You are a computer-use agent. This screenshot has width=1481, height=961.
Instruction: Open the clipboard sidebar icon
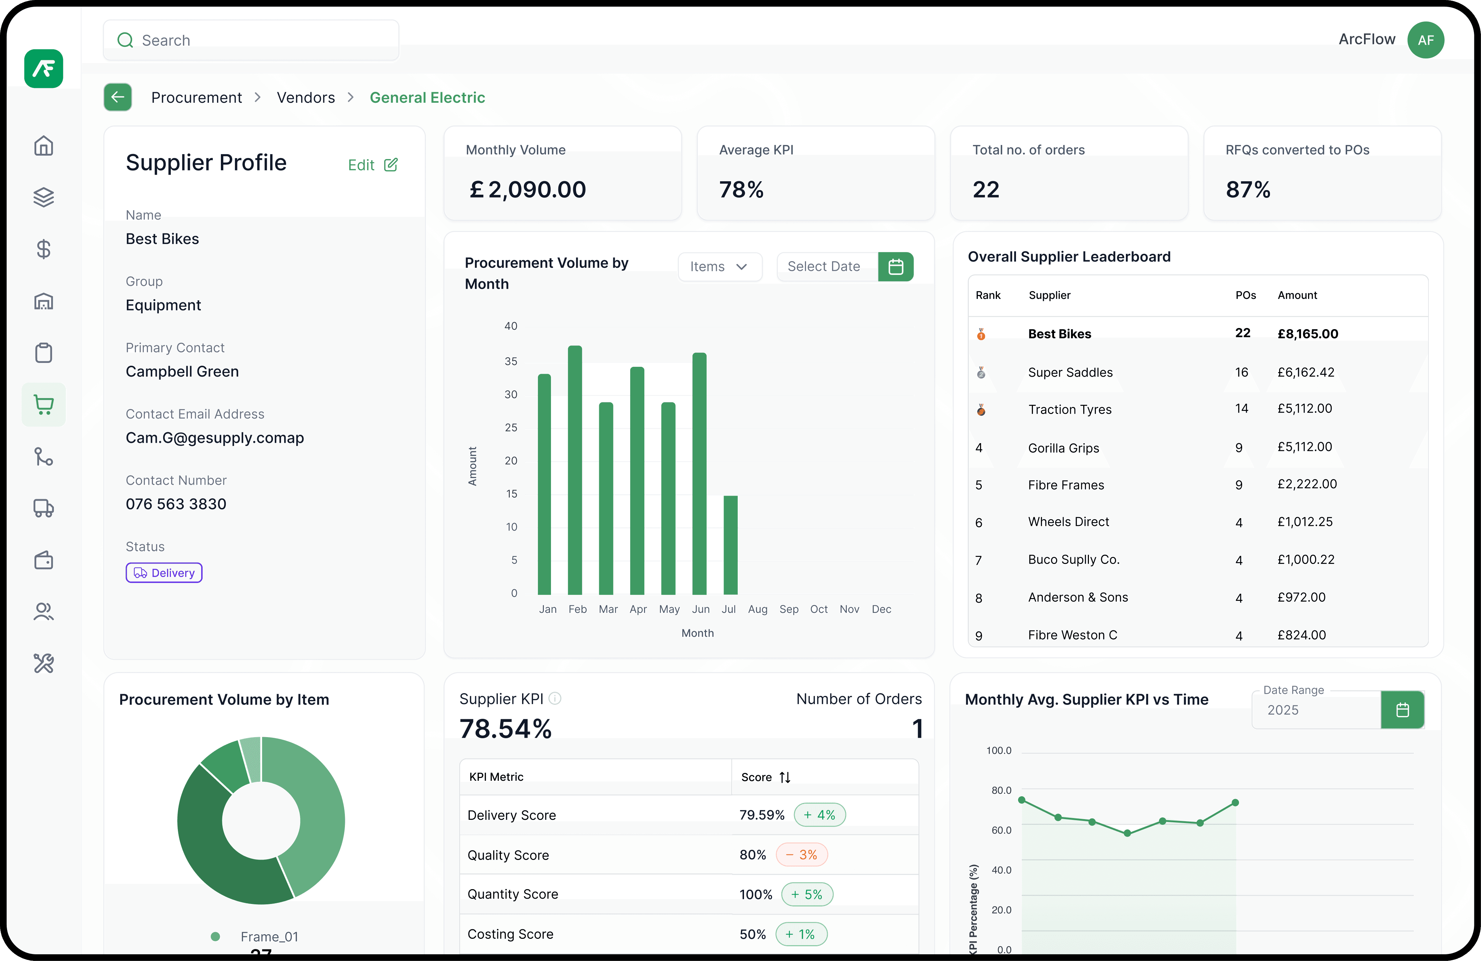(44, 353)
